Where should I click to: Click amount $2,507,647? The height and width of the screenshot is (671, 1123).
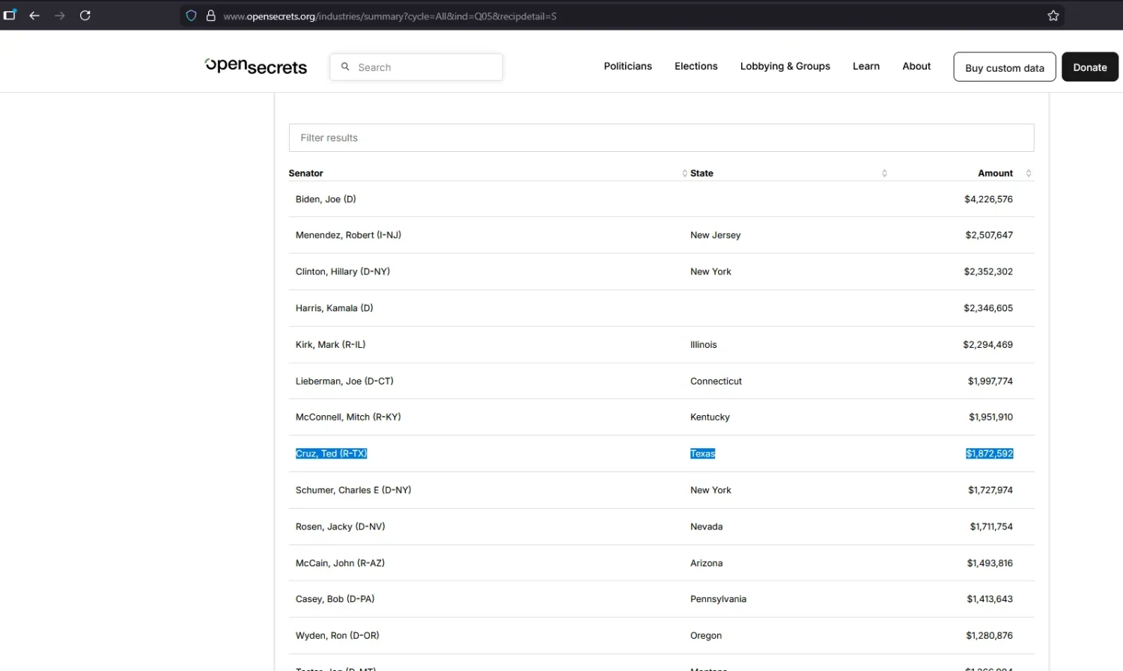(x=989, y=235)
